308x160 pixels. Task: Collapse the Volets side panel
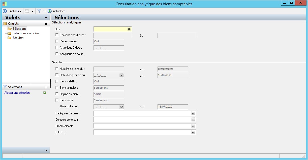(x=46, y=18)
